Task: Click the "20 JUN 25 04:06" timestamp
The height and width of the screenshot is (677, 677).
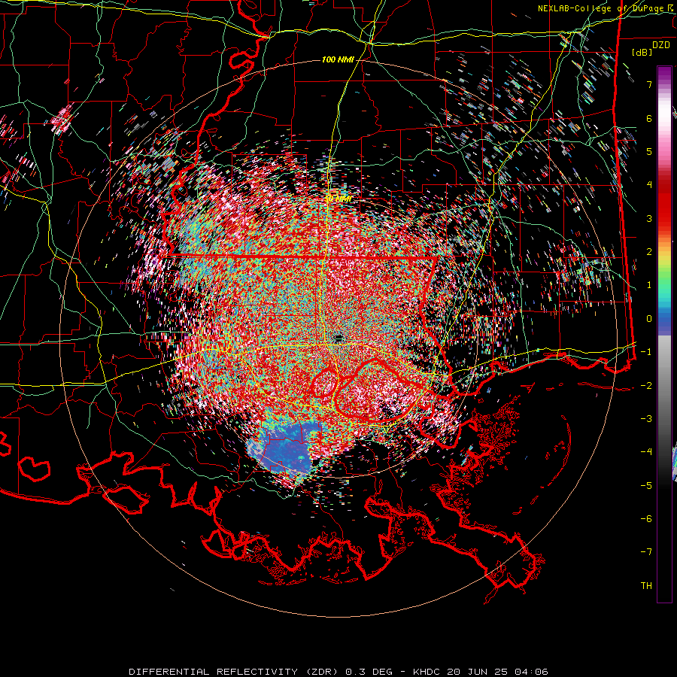Action: tap(497, 672)
